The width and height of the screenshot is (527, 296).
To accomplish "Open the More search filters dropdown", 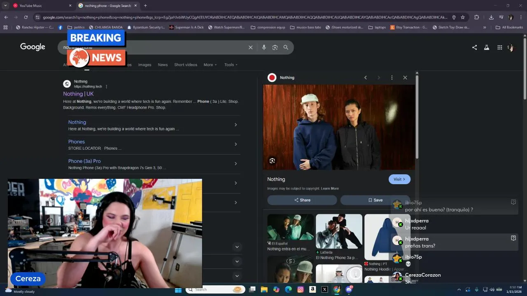I will coord(210,65).
